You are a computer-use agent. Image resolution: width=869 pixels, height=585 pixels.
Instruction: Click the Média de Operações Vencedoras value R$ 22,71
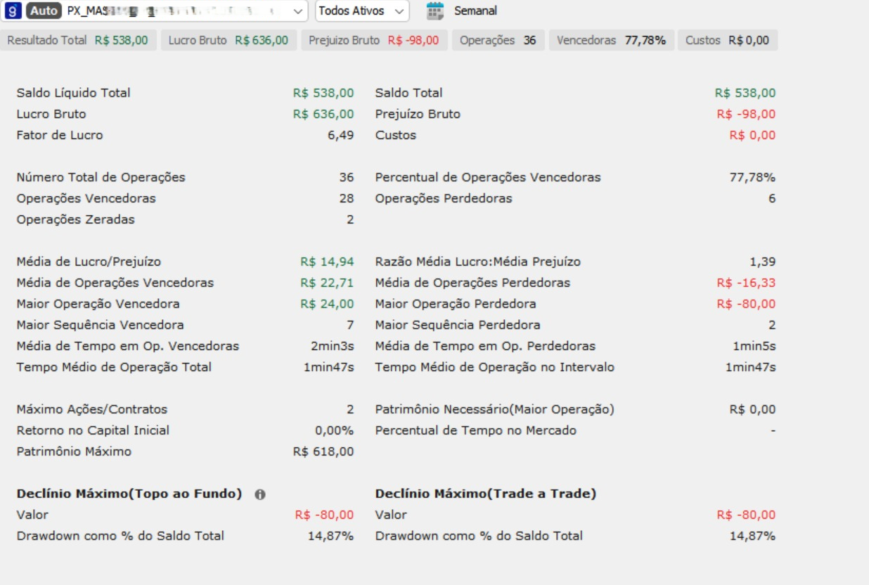click(327, 283)
